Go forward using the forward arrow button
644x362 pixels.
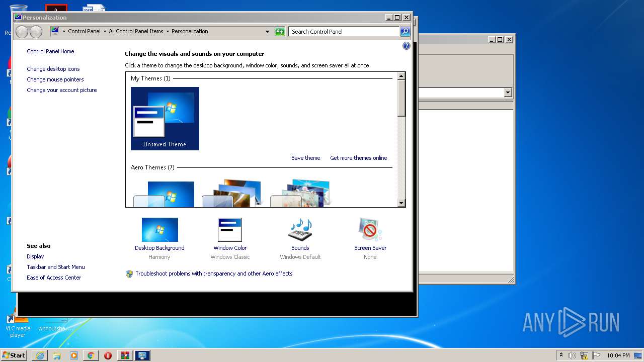36,32
